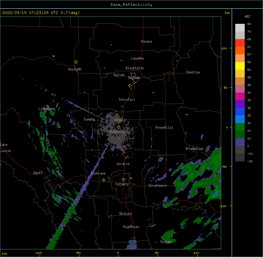Click the asterisk marker east of Innisfail
This screenshot has width=263, height=257.
coord(153,92)
